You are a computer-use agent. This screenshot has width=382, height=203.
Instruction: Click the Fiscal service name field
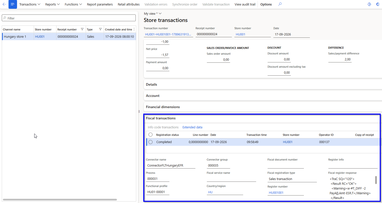(231, 179)
